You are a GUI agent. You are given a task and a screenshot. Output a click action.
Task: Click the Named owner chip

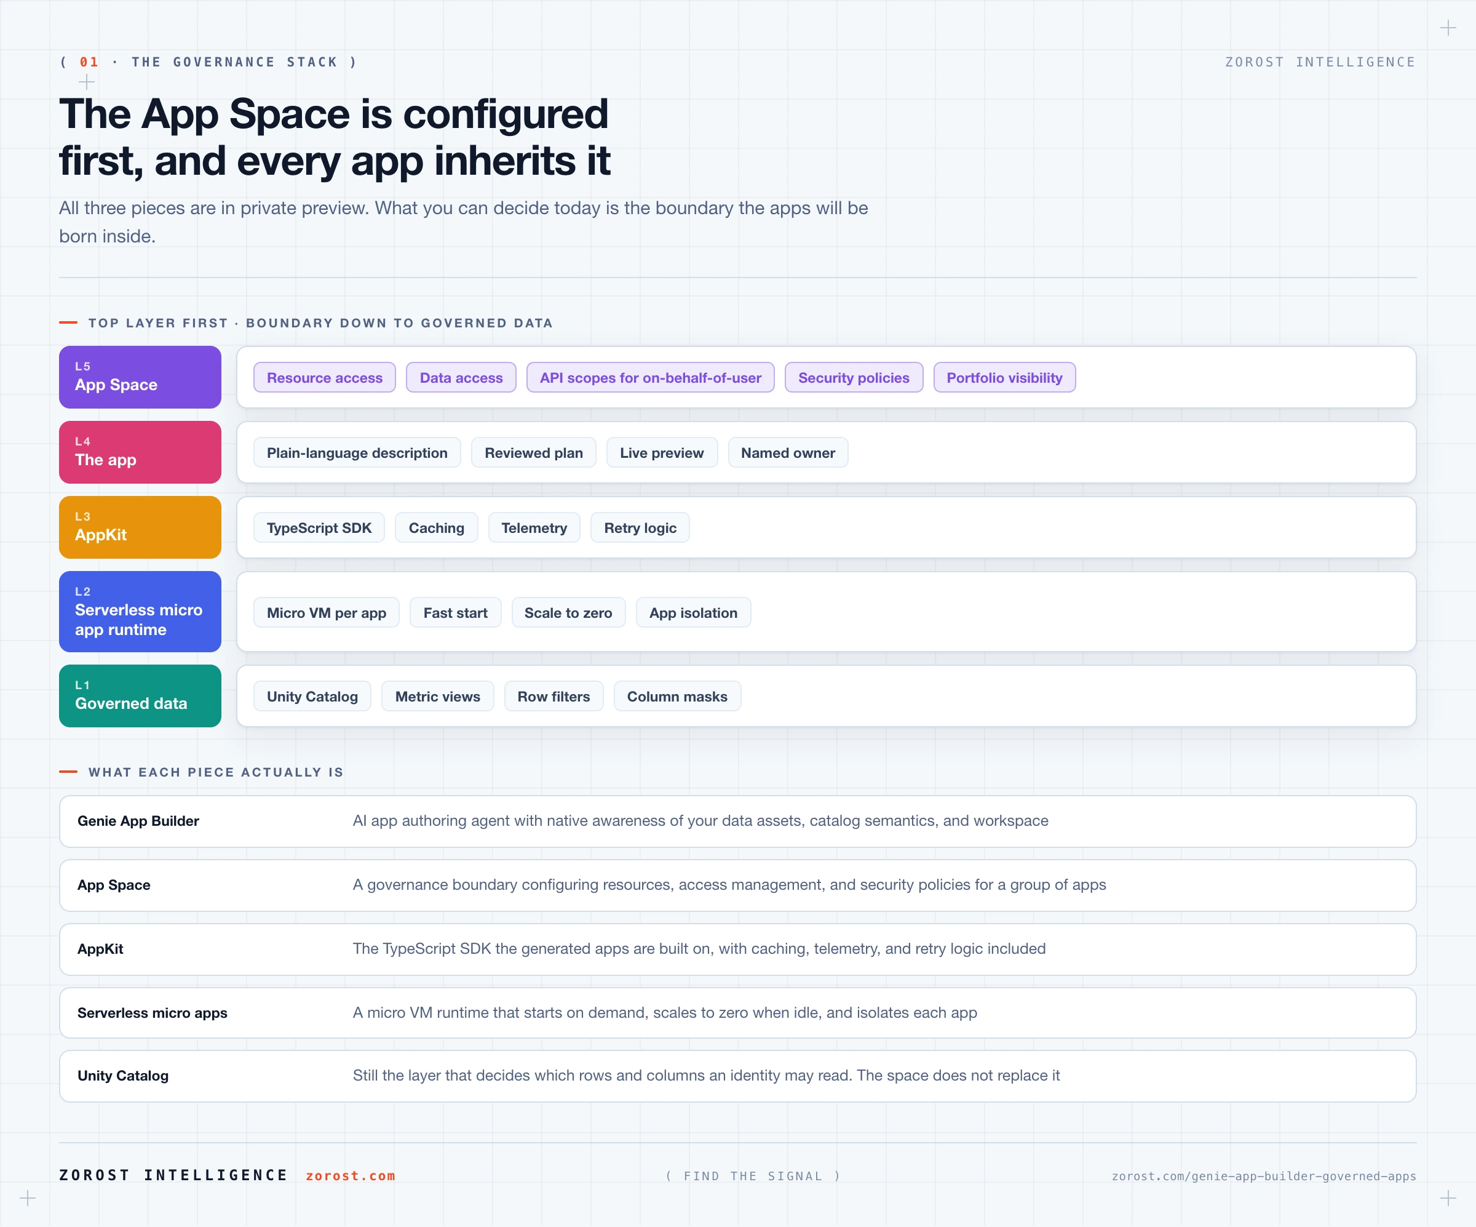pyautogui.click(x=788, y=453)
